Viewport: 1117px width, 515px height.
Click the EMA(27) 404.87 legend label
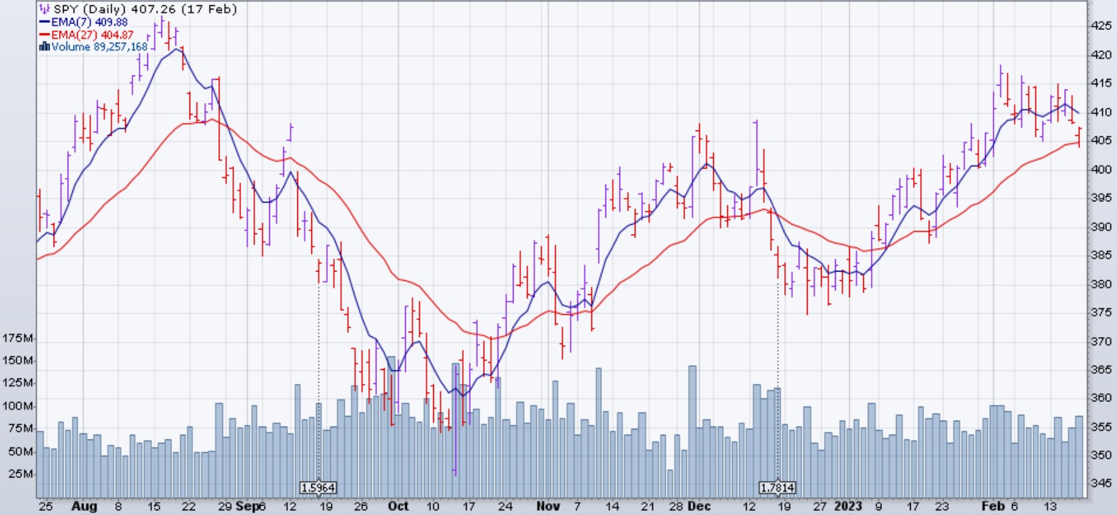tap(92, 35)
